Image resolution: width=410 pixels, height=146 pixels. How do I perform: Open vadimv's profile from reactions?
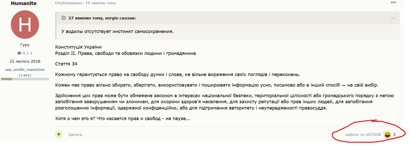[x=352, y=135]
